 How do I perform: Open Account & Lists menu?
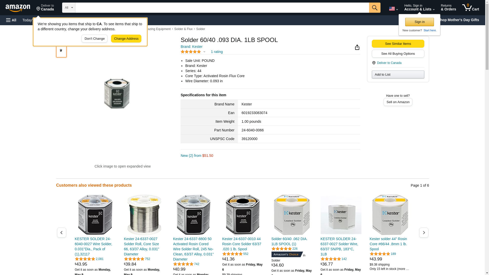[x=419, y=8]
